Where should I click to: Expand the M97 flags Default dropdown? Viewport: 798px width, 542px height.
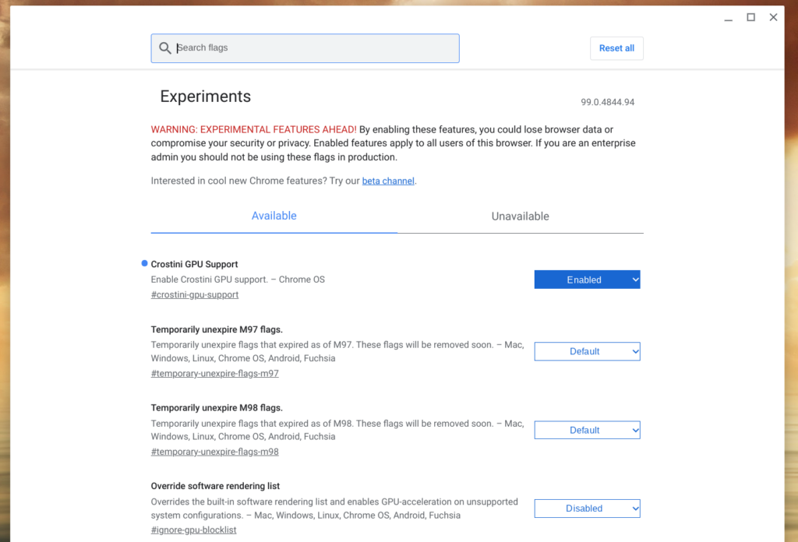587,351
